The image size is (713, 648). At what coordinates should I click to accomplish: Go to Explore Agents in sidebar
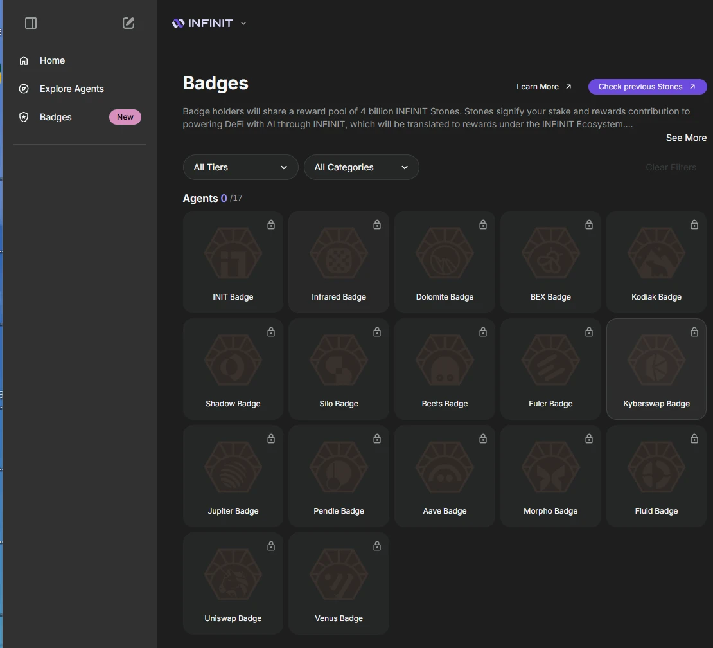[x=71, y=89]
